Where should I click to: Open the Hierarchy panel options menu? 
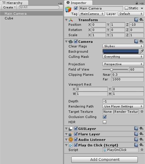(60, 3)
